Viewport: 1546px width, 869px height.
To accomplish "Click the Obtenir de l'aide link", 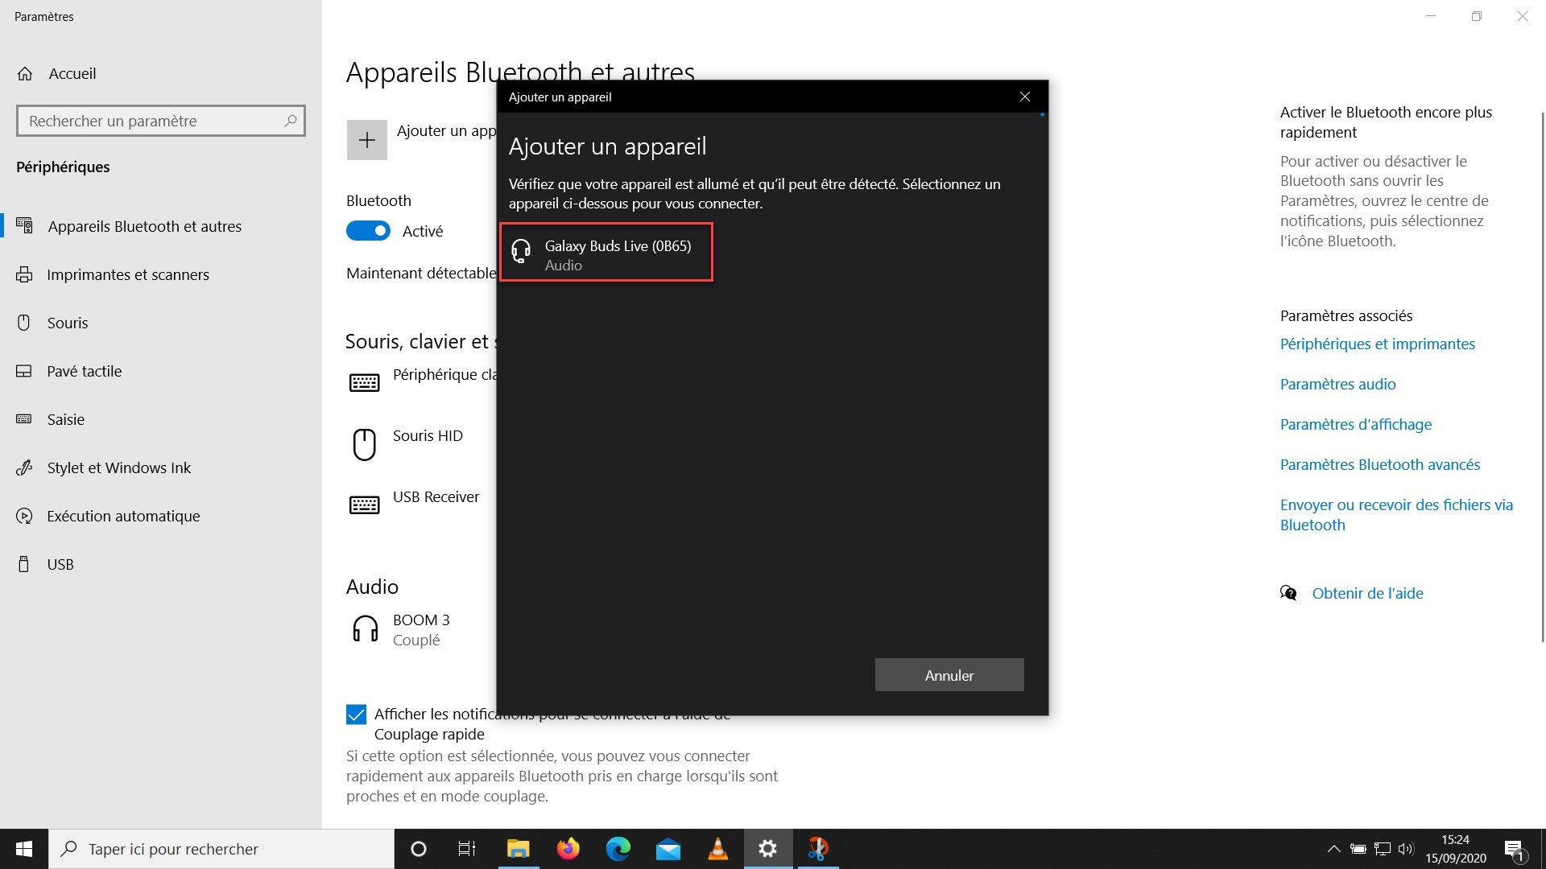I will pyautogui.click(x=1367, y=593).
